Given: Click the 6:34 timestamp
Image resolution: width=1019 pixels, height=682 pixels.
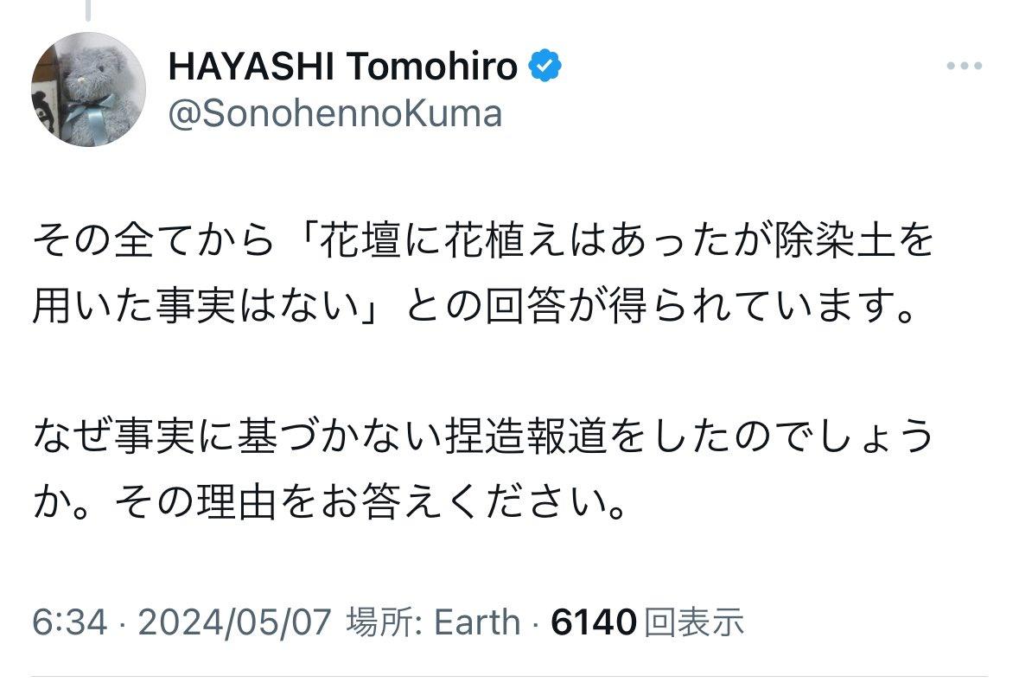Looking at the screenshot, I should point(69,622).
